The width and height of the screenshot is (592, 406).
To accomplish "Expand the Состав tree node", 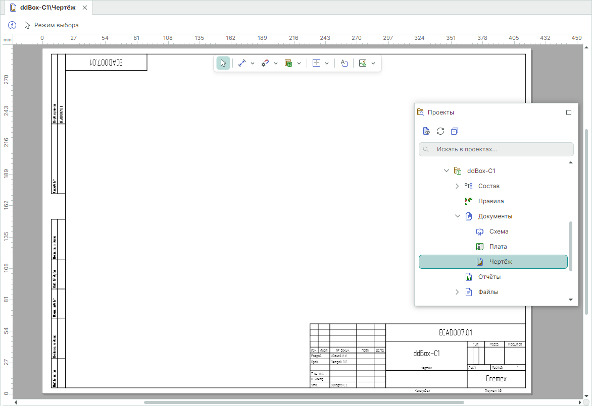I will pos(457,186).
